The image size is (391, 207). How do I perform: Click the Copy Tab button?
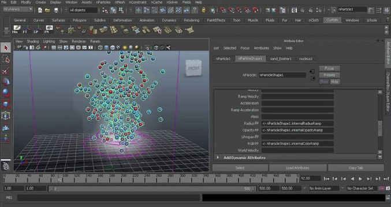click(x=356, y=168)
